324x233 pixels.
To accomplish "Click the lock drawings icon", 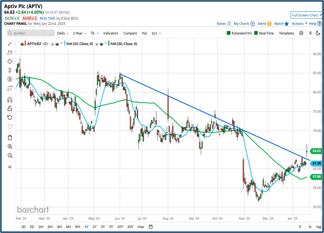I will point(10,109).
